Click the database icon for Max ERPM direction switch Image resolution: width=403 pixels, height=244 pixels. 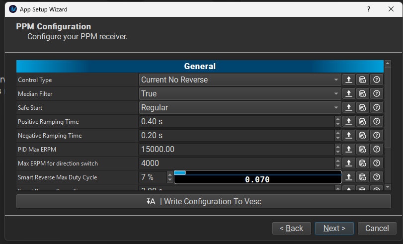363,163
